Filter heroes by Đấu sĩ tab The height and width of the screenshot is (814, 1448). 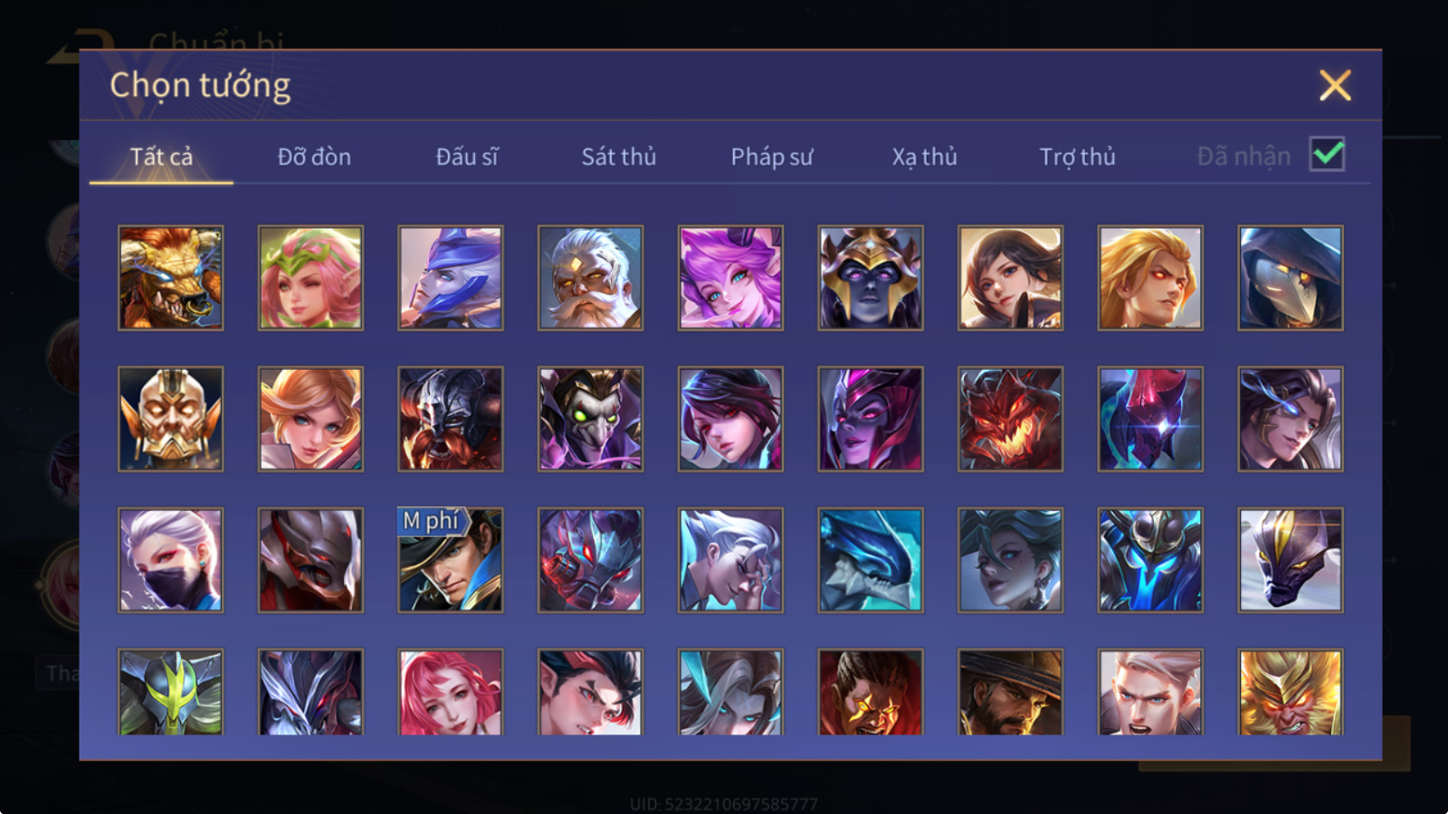coord(467,156)
